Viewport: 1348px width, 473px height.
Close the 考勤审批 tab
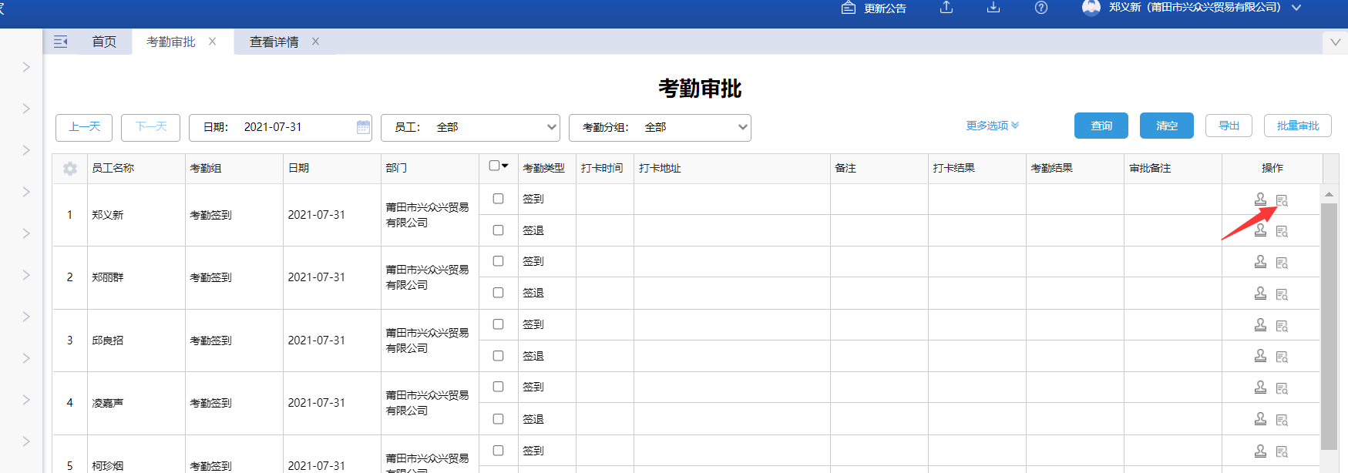click(x=213, y=42)
